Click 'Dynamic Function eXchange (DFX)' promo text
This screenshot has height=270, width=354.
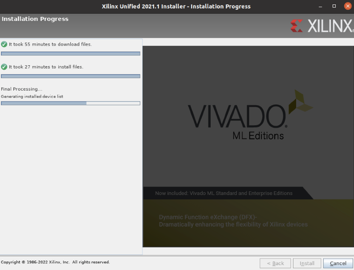[x=208, y=217]
